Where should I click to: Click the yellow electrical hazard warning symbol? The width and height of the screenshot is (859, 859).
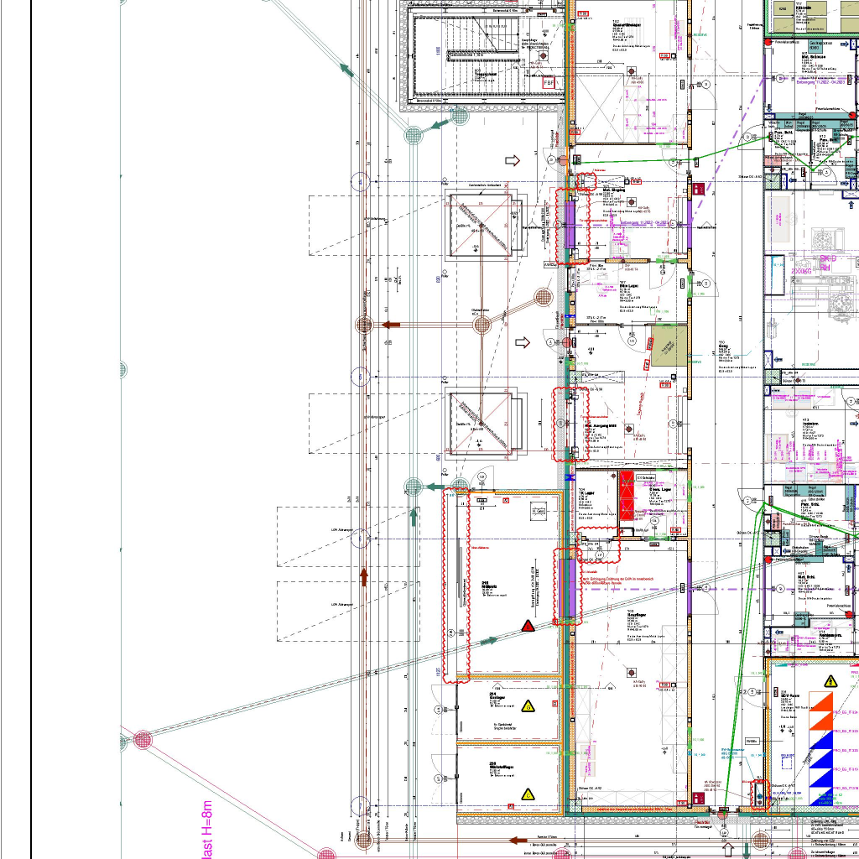coord(830,681)
